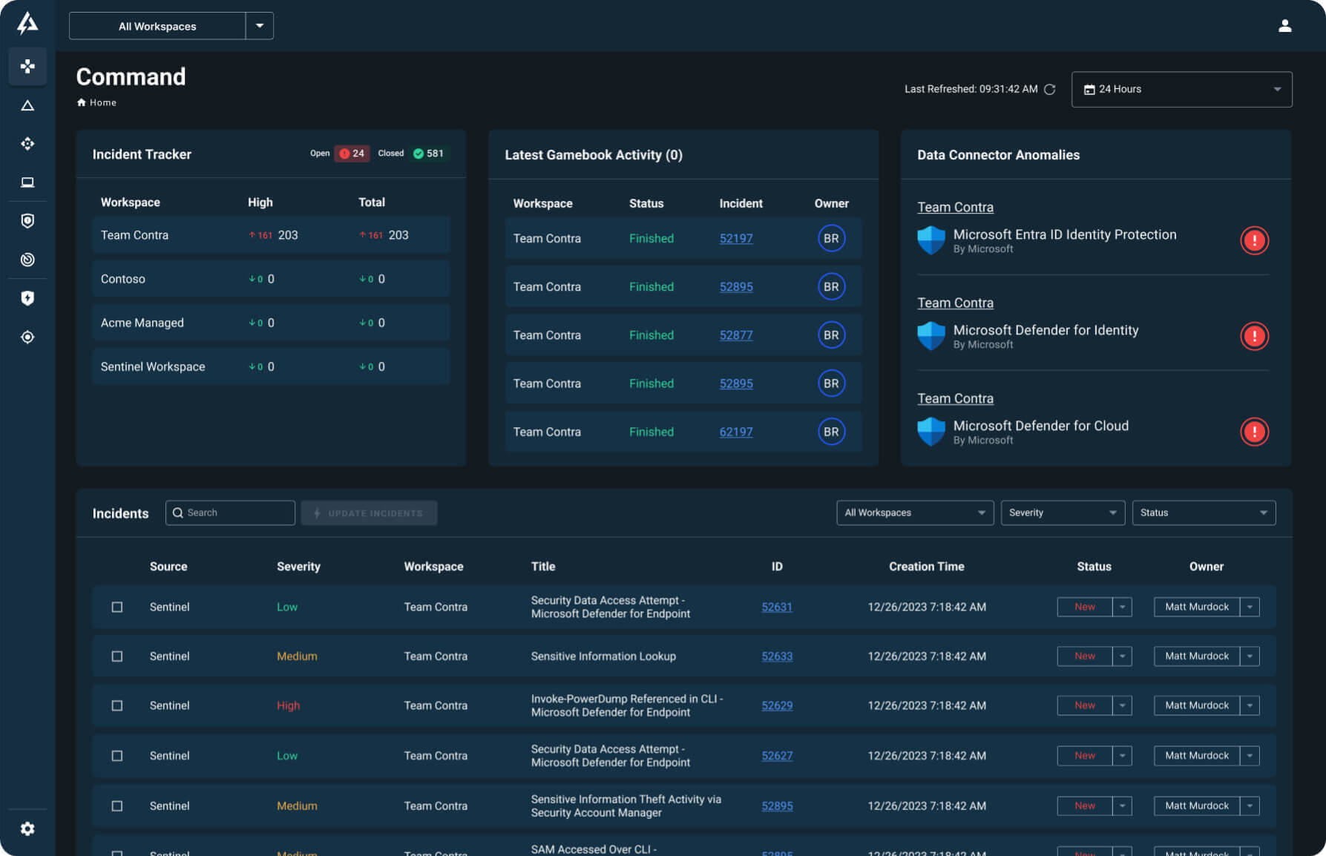The height and width of the screenshot is (856, 1326).
Task: Click alert icon for Microsoft Defender for Cloud
Action: click(x=1254, y=432)
